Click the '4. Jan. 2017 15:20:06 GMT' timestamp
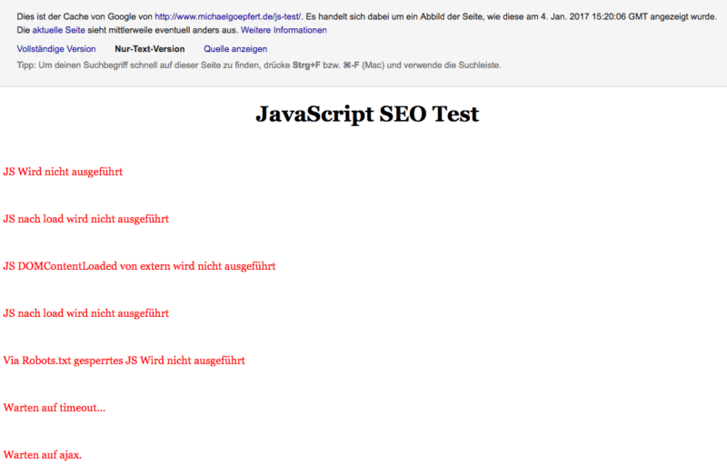 click(594, 16)
